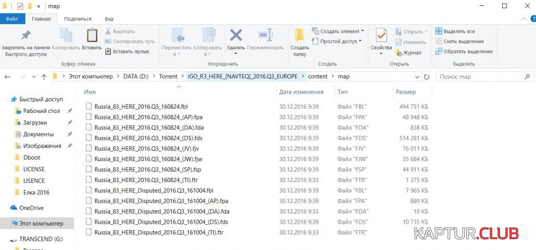Sort by Дата изменения column header
Viewport: 536px width, 250px height.
301,92
